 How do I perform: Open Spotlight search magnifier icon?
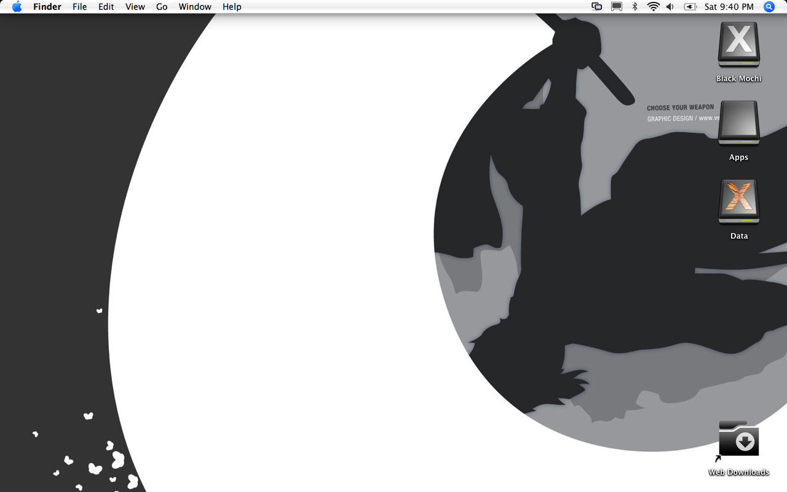point(769,7)
